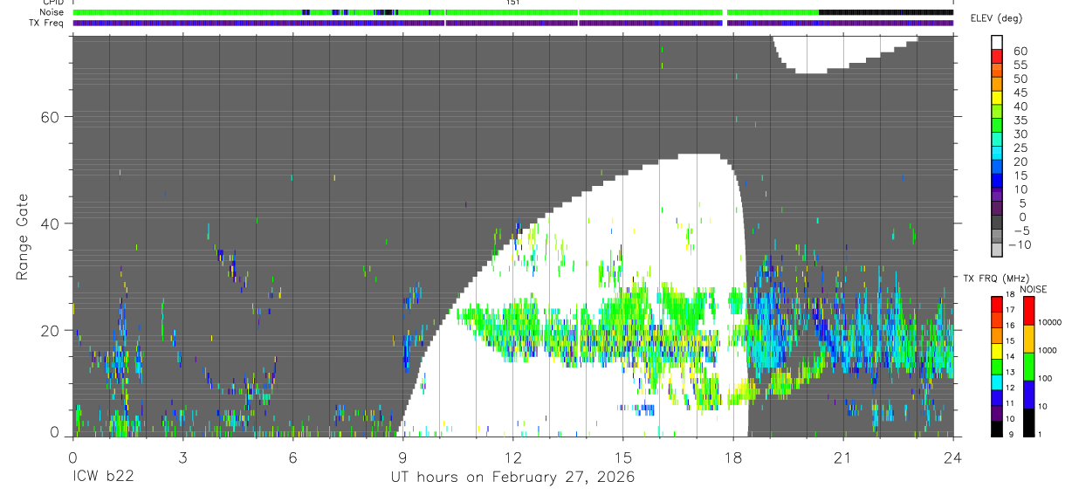Click the 24 tick on UT hours axis
The image size is (1072, 495).
pyautogui.click(x=953, y=456)
